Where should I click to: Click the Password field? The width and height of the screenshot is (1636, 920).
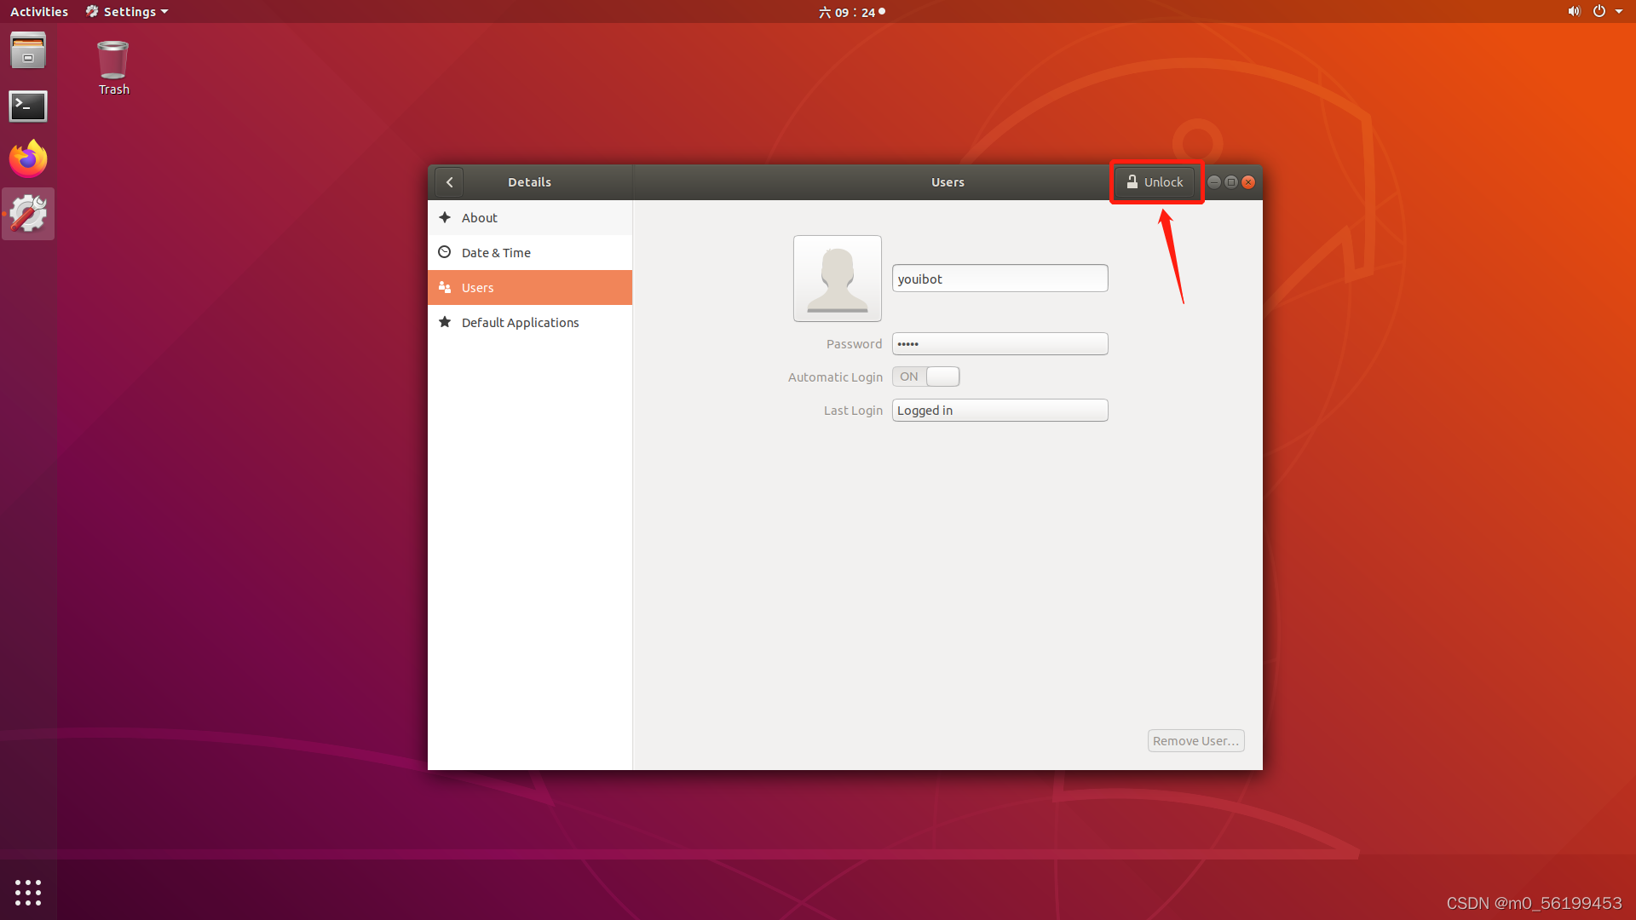click(999, 344)
